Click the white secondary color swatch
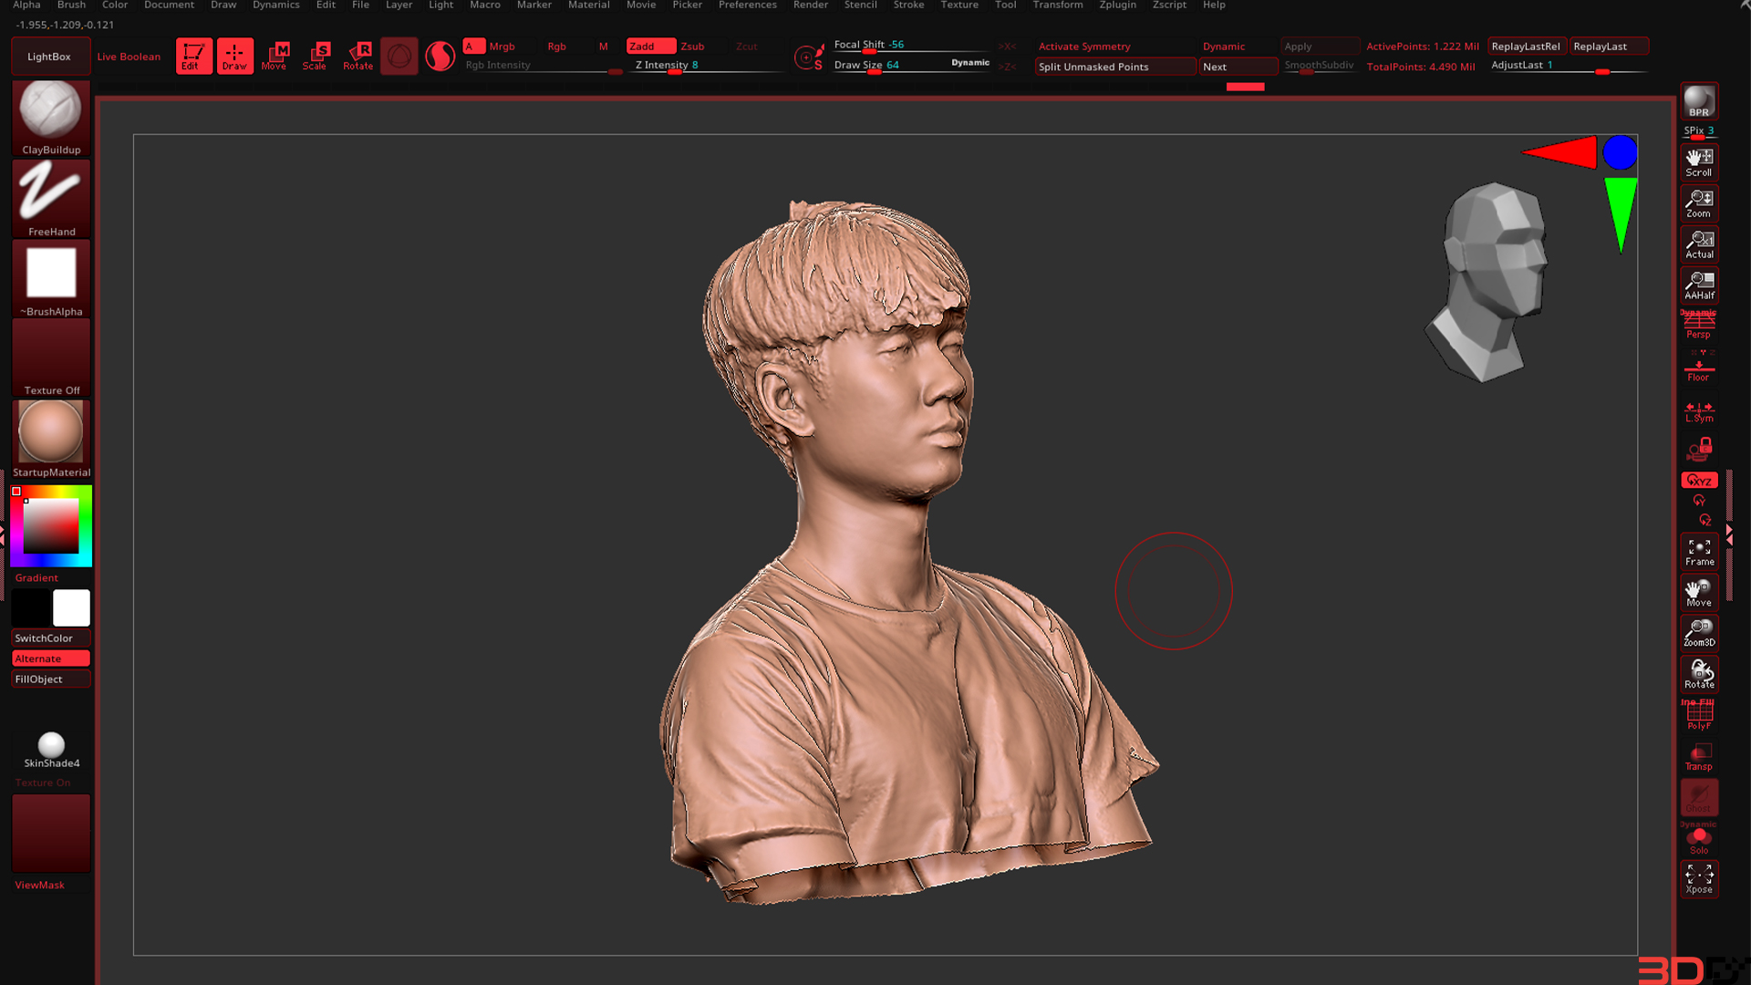Screen dimensions: 1751x985 [x=71, y=607]
